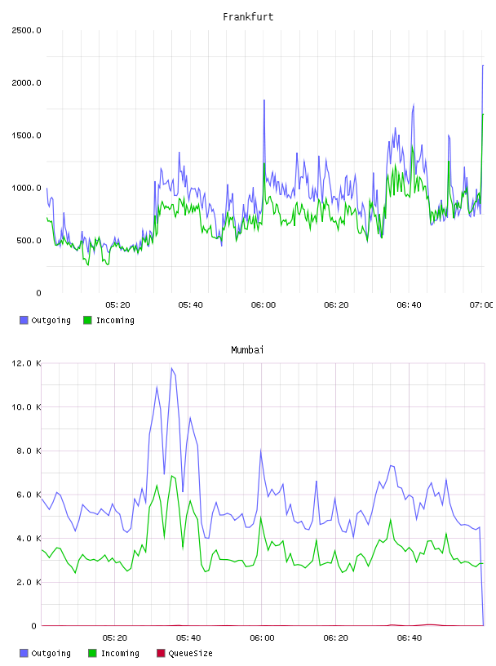Click the 10.0 K y-axis label on Mumbai chart
The width and height of the screenshot is (496, 666).
26,407
